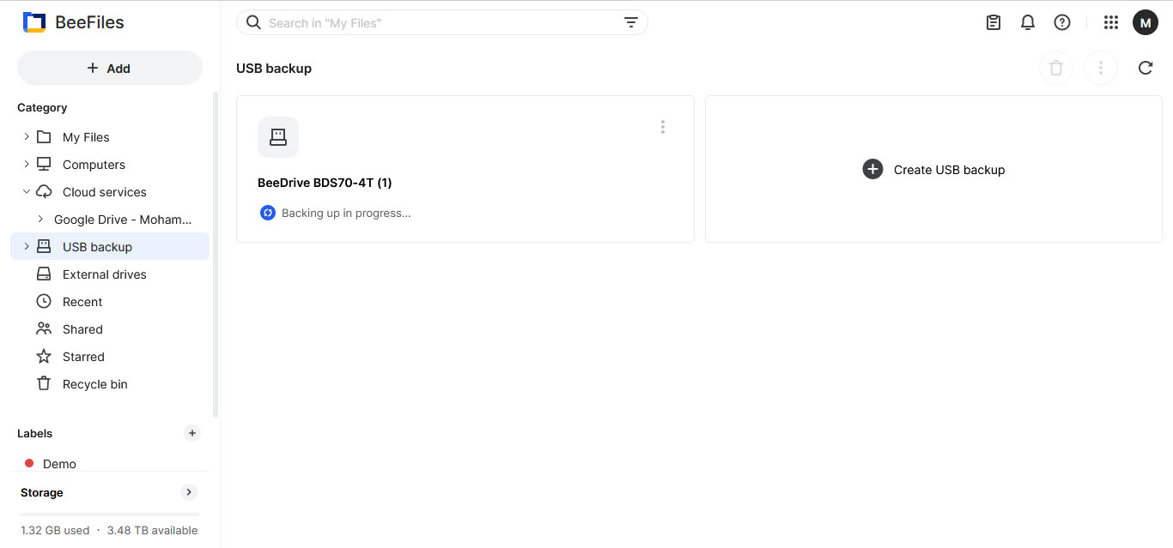Open search filter options icon
The width and height of the screenshot is (1173, 548).
click(x=631, y=23)
